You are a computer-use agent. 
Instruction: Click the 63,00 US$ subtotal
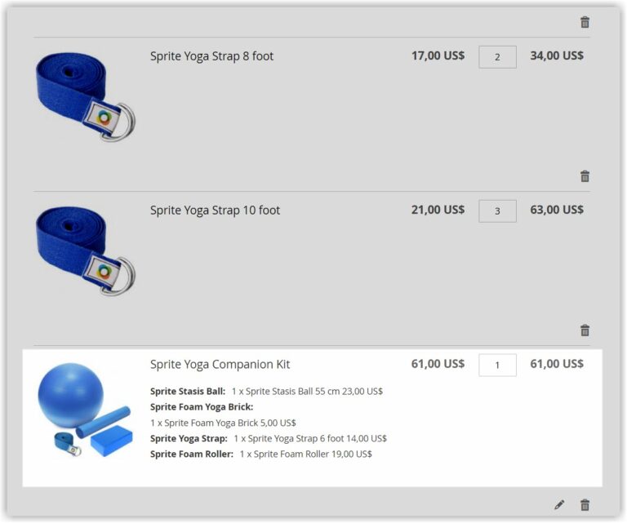(557, 210)
